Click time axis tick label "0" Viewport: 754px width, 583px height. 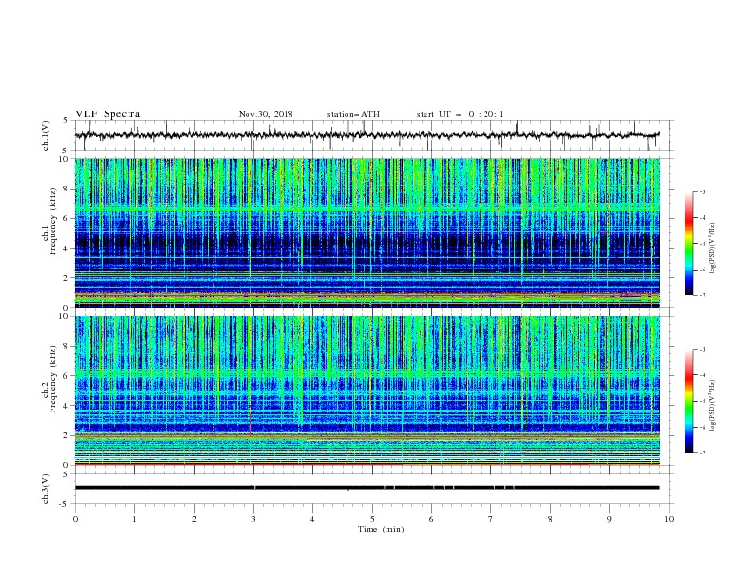coord(75,519)
